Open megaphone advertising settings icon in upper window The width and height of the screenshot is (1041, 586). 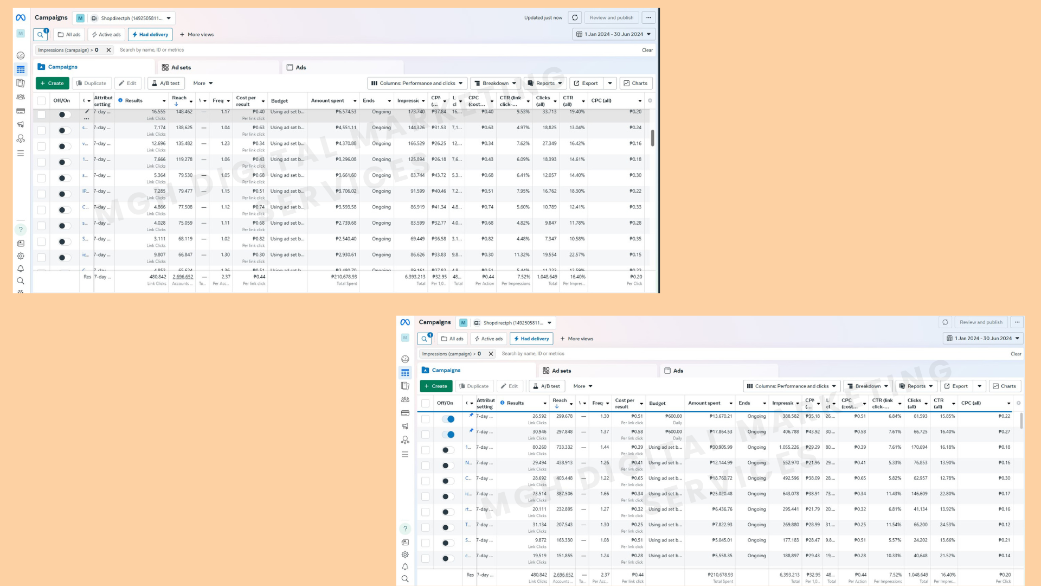point(21,124)
